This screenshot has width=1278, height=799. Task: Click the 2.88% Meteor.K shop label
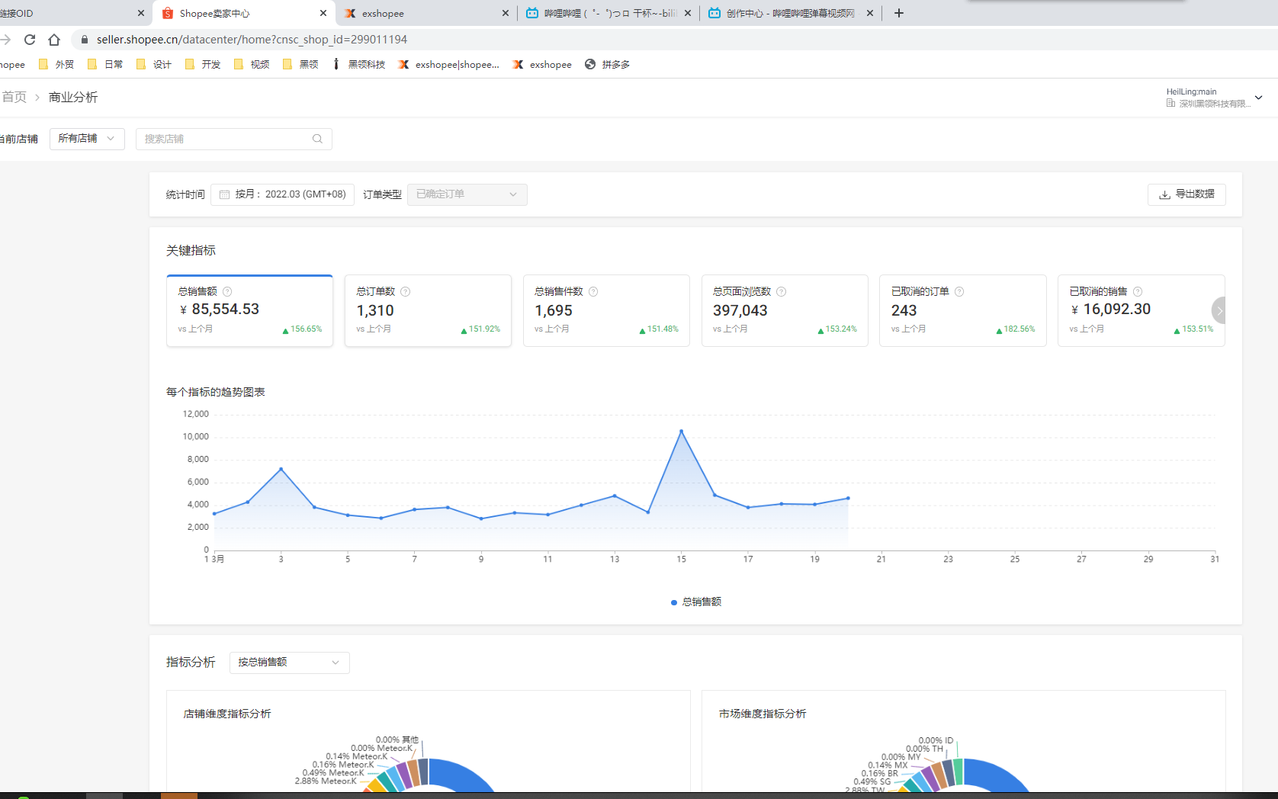(x=326, y=781)
